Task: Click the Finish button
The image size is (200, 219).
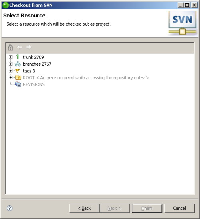Action: (147, 208)
